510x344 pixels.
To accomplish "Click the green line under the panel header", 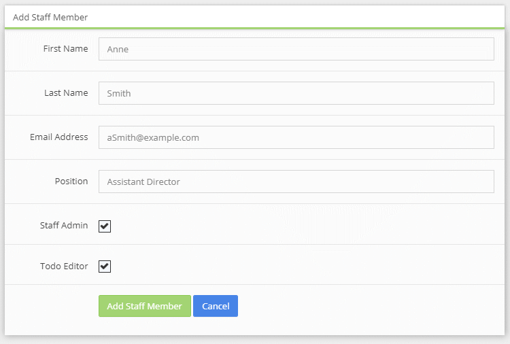I will 255,29.
